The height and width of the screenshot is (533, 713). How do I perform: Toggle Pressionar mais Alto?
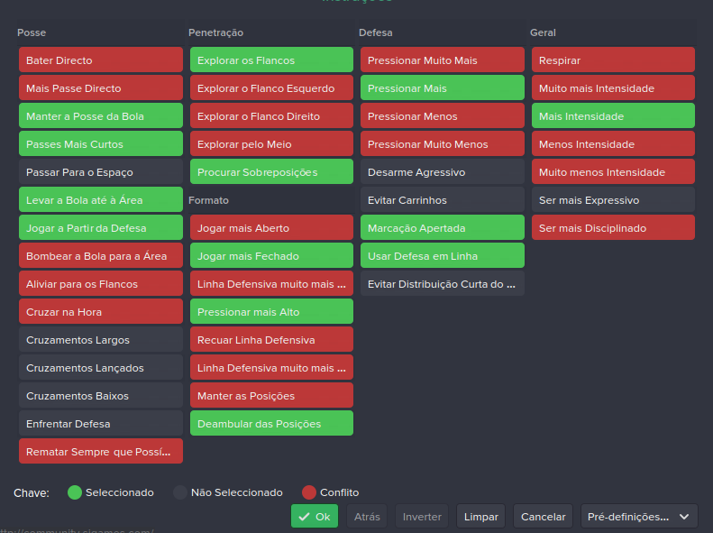271,311
